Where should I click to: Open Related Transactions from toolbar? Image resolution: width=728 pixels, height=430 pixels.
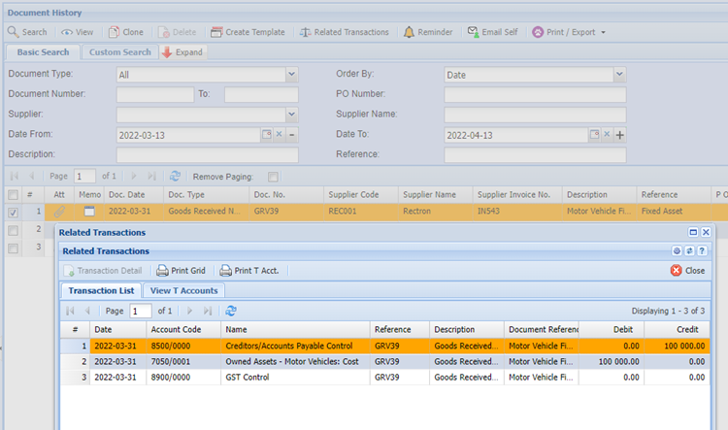click(306, 32)
